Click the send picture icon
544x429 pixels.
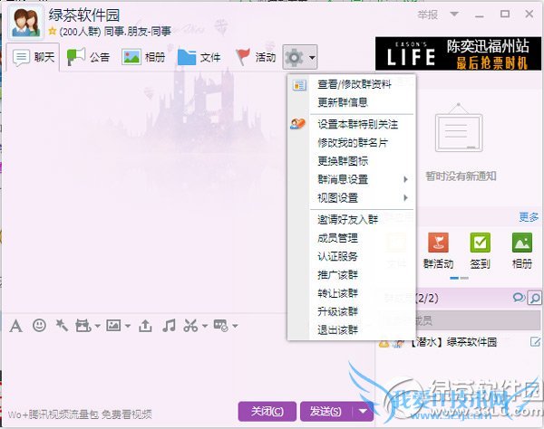(114, 325)
